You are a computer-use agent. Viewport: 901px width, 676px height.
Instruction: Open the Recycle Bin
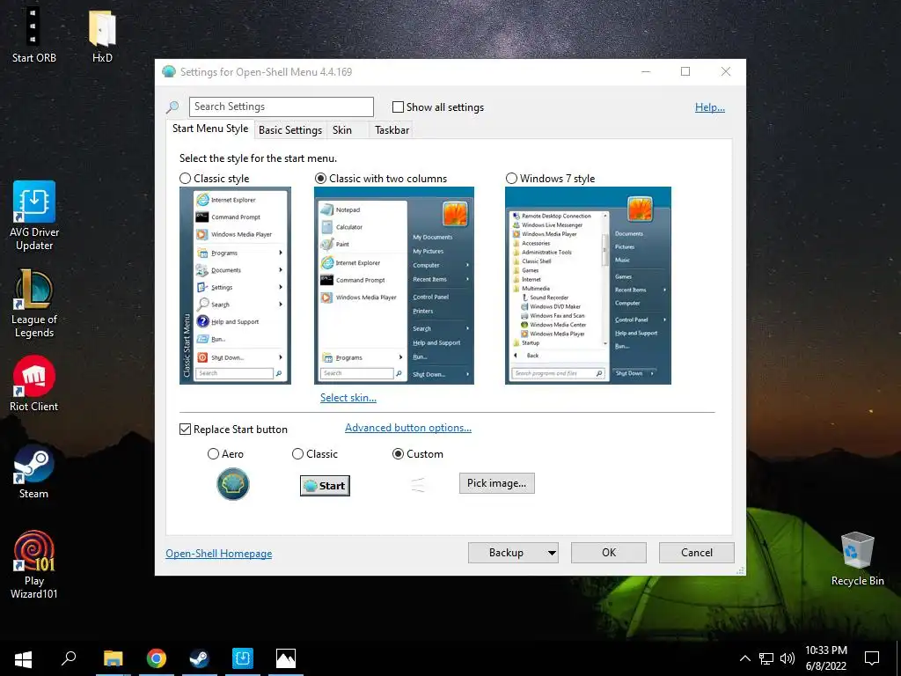(x=857, y=559)
